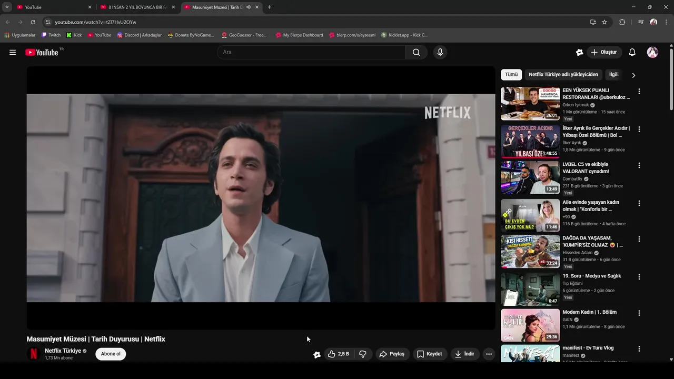Close the 8 İNSAN 2 YIL BOYUNCA tab

(x=173, y=7)
